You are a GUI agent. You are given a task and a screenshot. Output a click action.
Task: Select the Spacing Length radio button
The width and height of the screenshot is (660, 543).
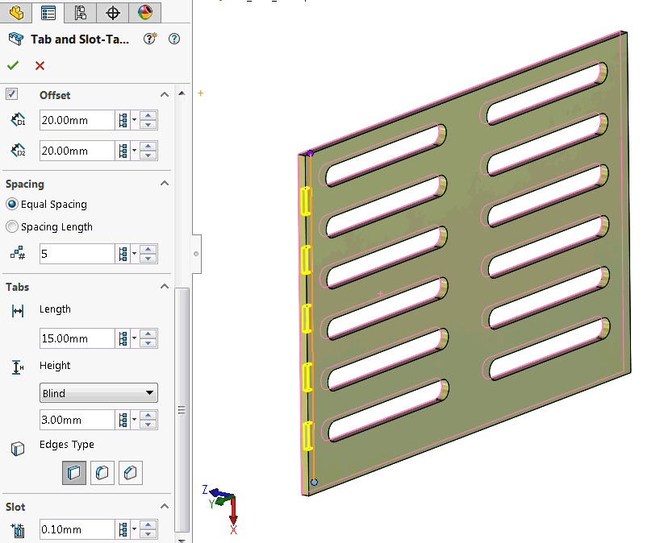(12, 226)
